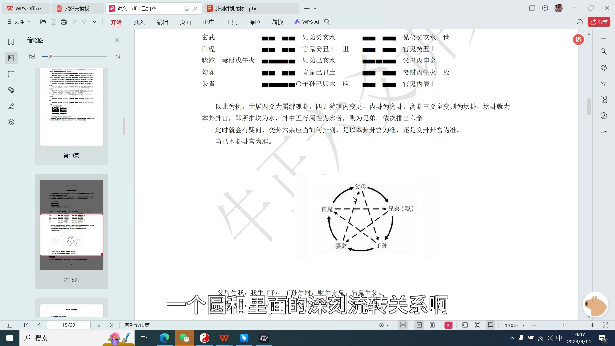Switch to the 页面 ribbon tab
615x346 pixels.
pos(185,22)
